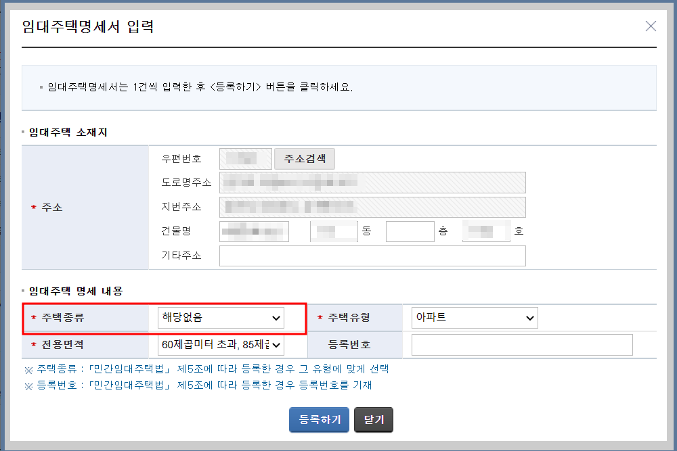Click the 건물명 input field
Viewport: 677px width, 451px height.
(253, 231)
